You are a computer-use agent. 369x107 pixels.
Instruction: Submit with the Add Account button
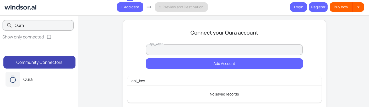224,64
